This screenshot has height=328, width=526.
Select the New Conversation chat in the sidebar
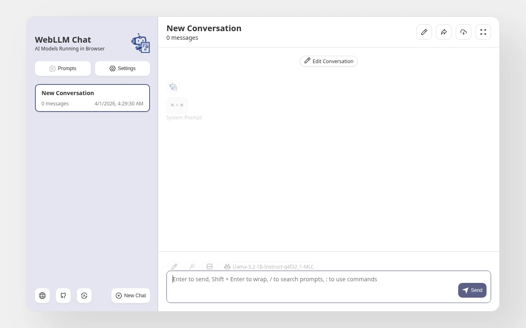click(92, 98)
